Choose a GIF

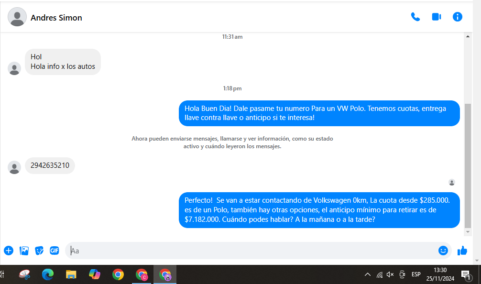tap(55, 251)
